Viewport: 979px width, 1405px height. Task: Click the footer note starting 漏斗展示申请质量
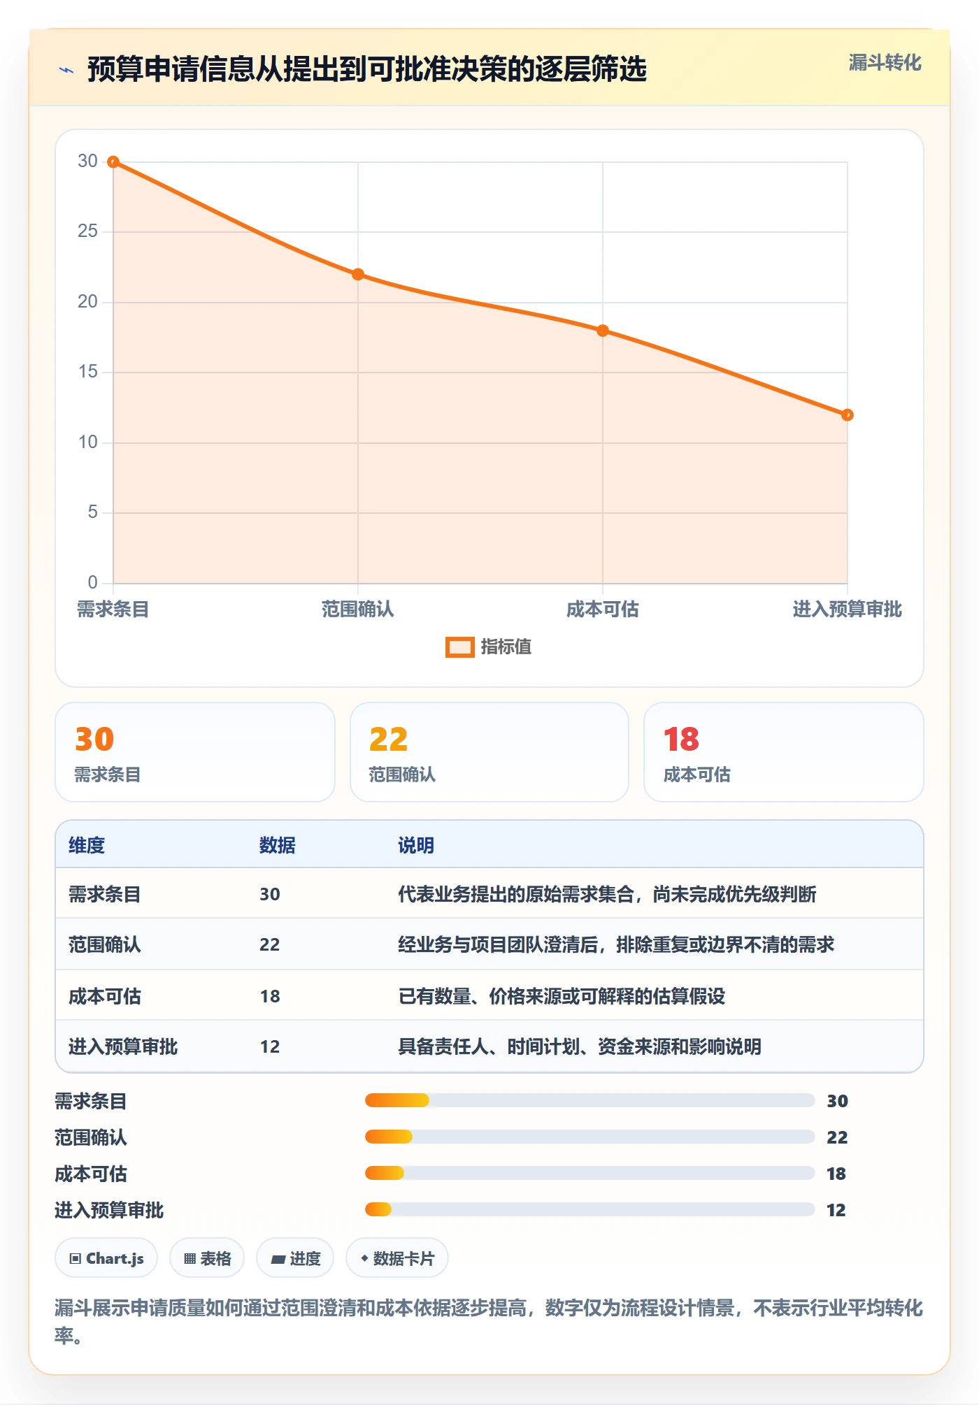tap(489, 1321)
